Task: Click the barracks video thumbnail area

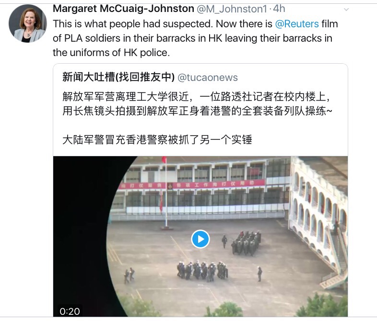Action: pos(200,236)
